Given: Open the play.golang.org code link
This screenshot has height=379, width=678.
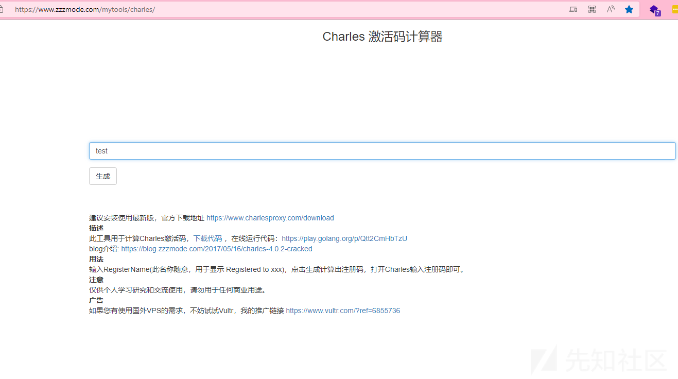Looking at the screenshot, I should (x=344, y=238).
